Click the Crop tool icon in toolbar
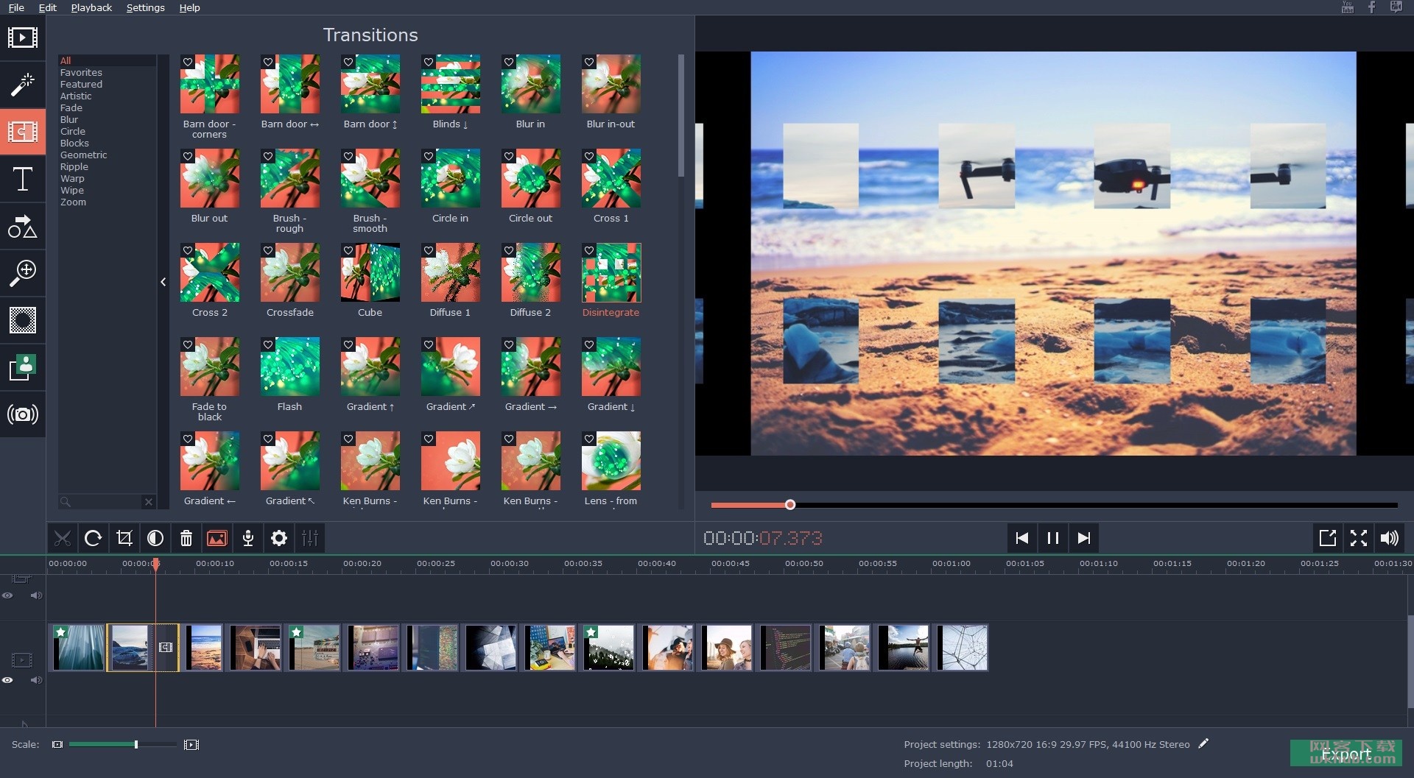This screenshot has height=778, width=1414. [x=124, y=538]
